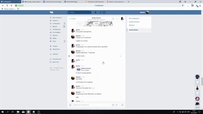
Task: Switch to the Пополнить QIWI Кошелек tab
Action: click(95, 2)
